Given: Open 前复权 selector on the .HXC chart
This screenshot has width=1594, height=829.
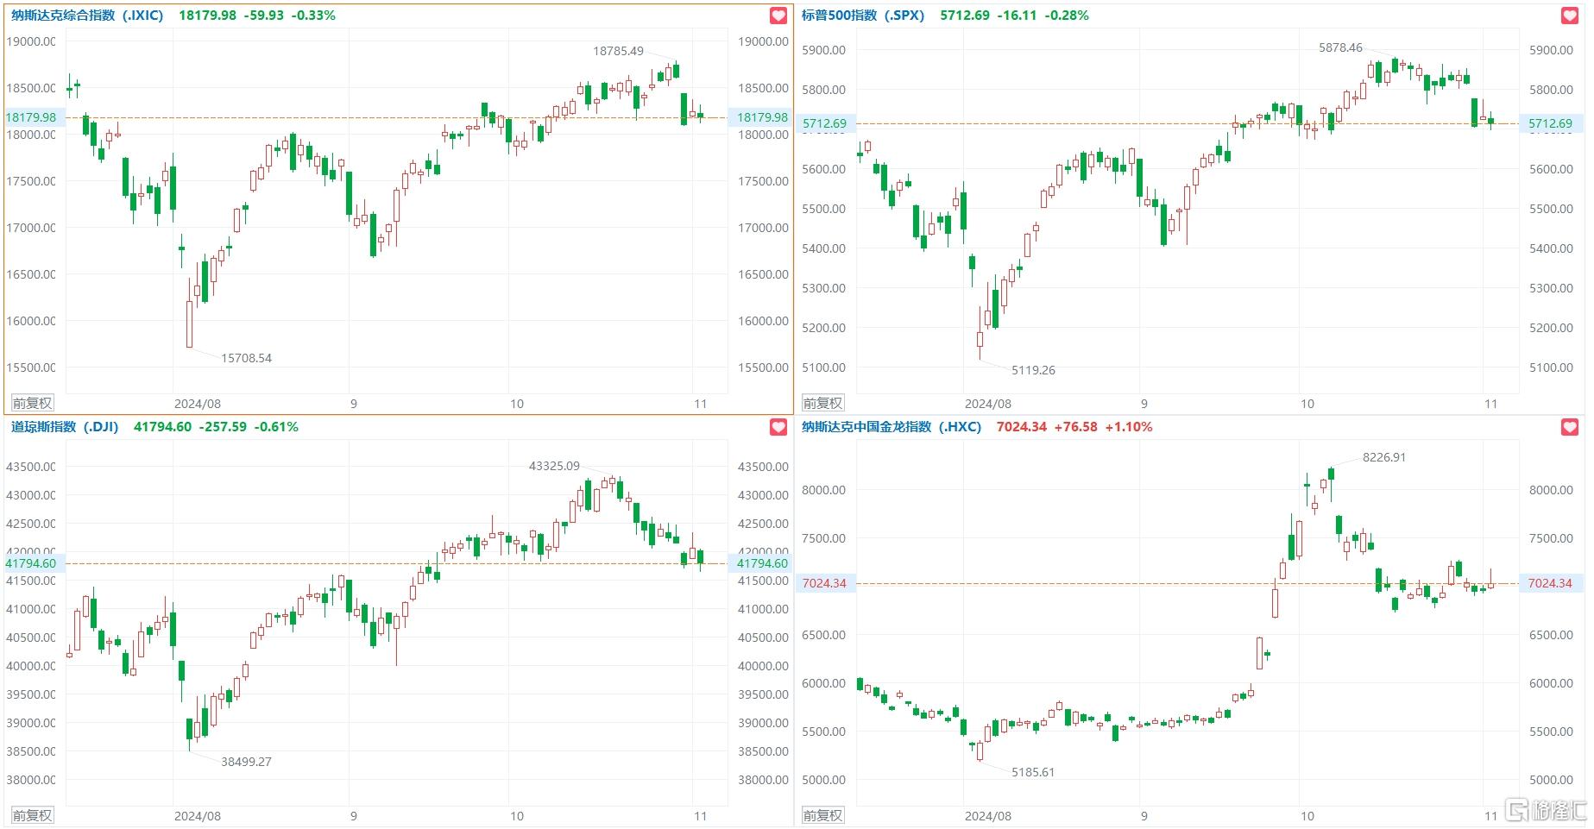Looking at the screenshot, I should point(822,815).
